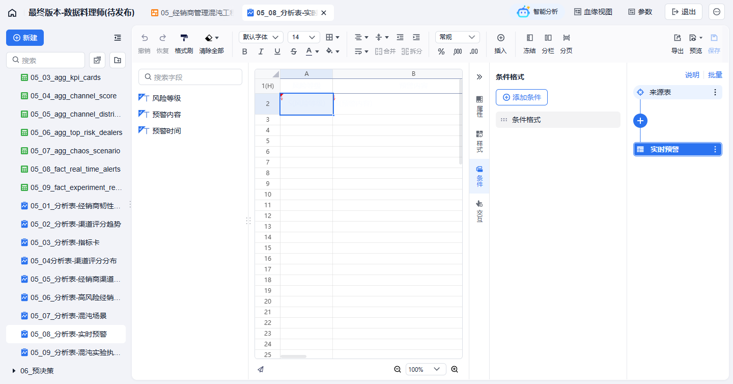Click the new folder icon
Viewport: 733px width, 384px height.
118,60
